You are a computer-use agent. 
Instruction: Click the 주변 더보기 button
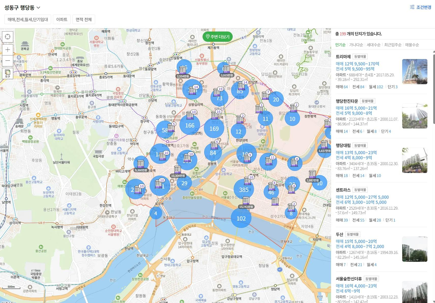(x=218, y=37)
